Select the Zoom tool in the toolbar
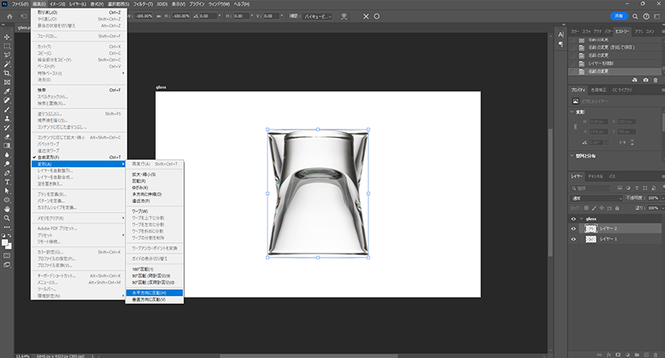This screenshot has height=358, width=665. pos(7,218)
